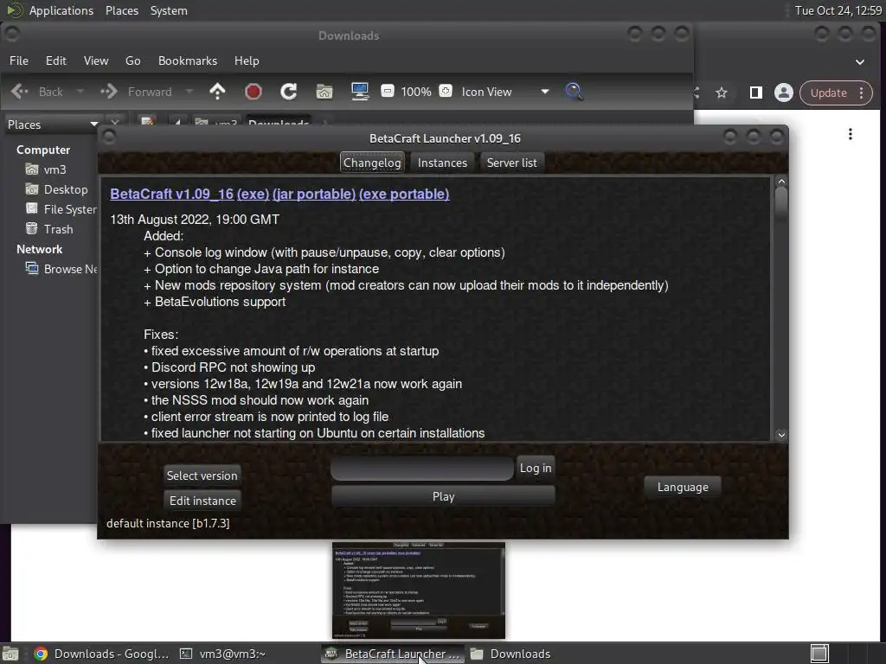886x664 pixels.
Task: Toggle Chrome side panel icon
Action: (755, 93)
